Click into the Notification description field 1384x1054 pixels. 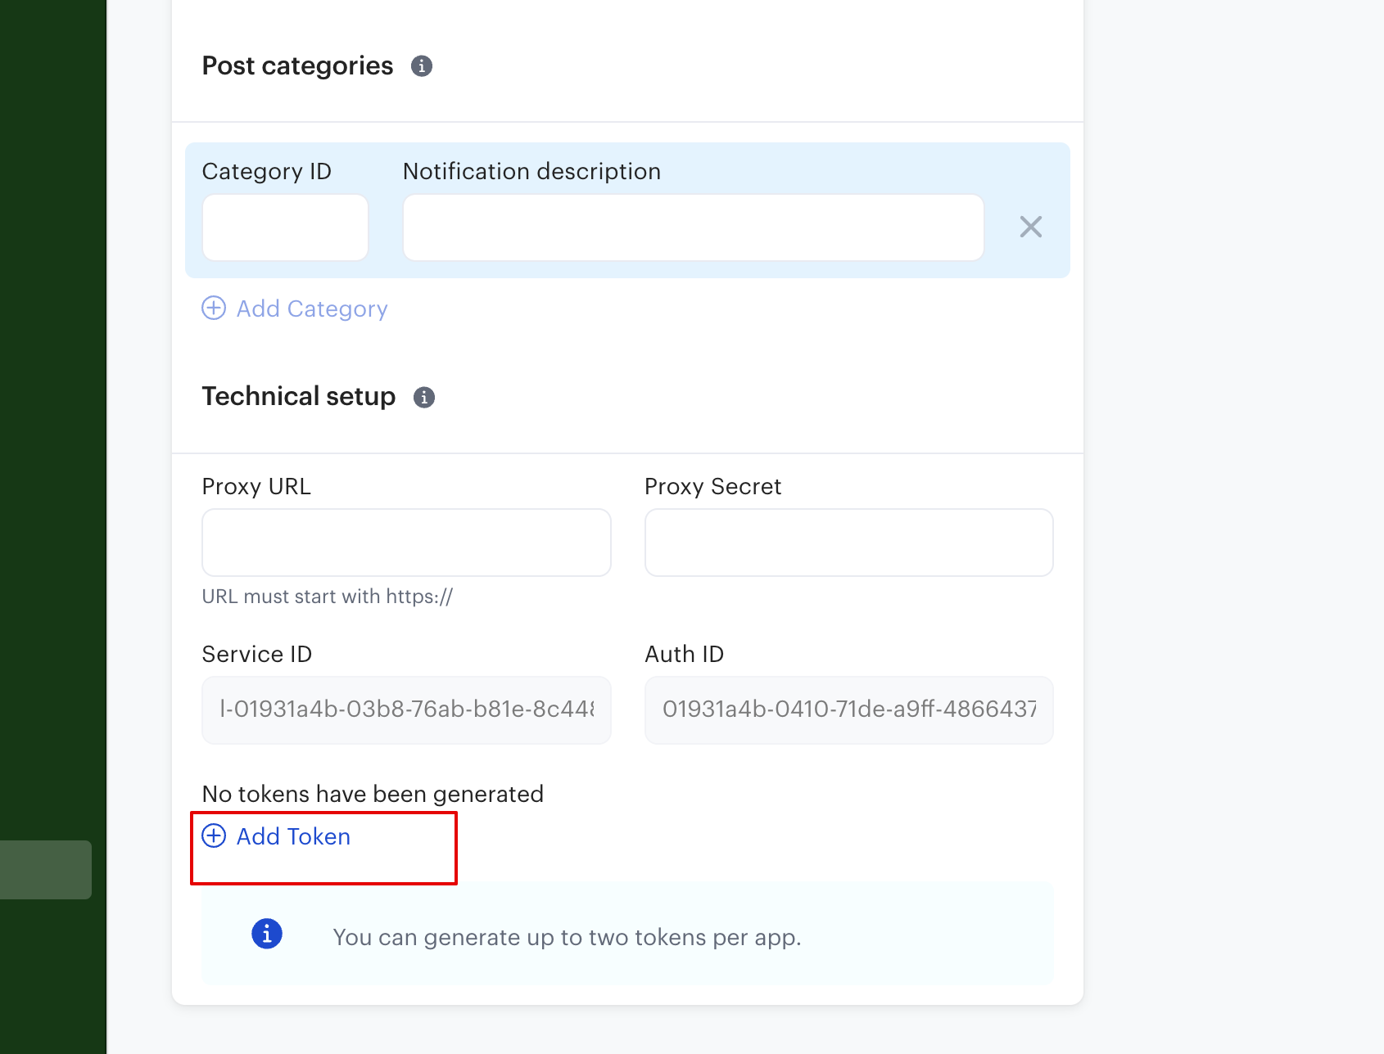point(693,227)
